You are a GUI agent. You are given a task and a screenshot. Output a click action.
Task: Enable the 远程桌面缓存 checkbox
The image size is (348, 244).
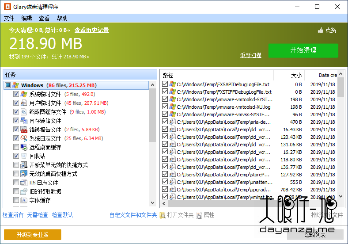pyautogui.click(x=16, y=147)
